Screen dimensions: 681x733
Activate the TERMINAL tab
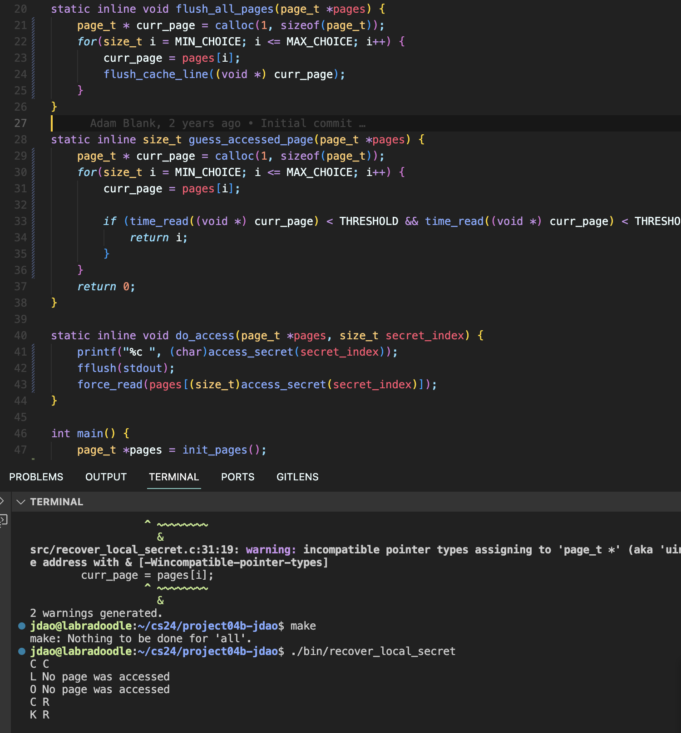click(174, 477)
